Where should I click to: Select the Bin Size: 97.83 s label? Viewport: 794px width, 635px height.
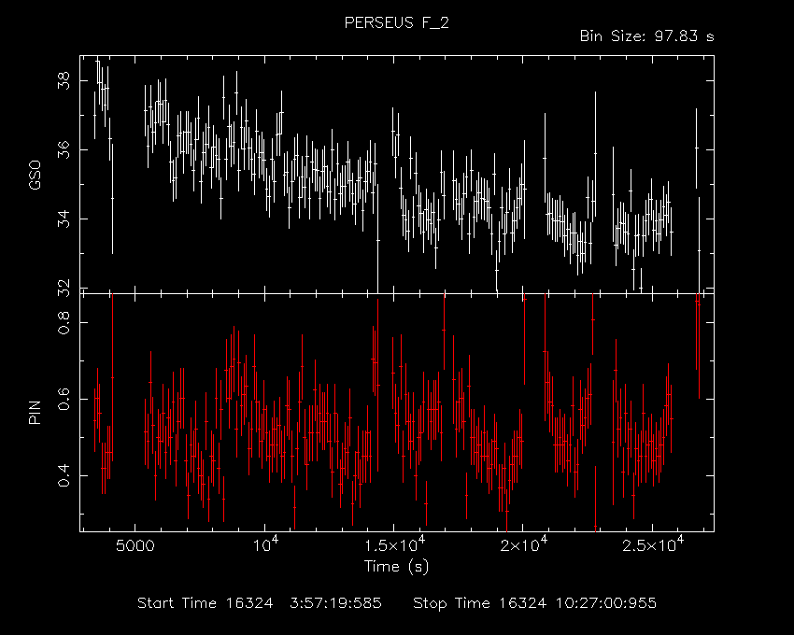646,36
